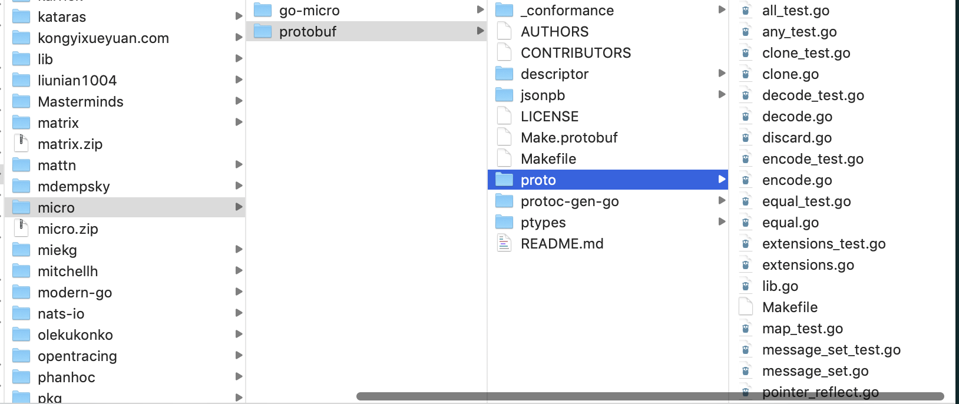This screenshot has width=959, height=404.
Task: Select the AUTHORS file
Action: coord(554,31)
